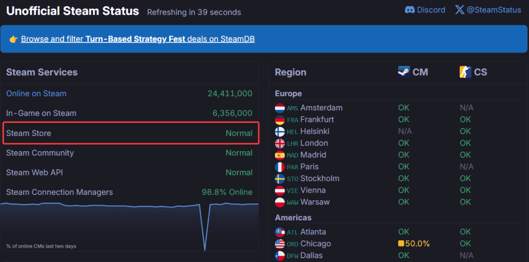Click the Texas flag beside Dallas
Screen dimensions: 529x262
click(x=280, y=255)
